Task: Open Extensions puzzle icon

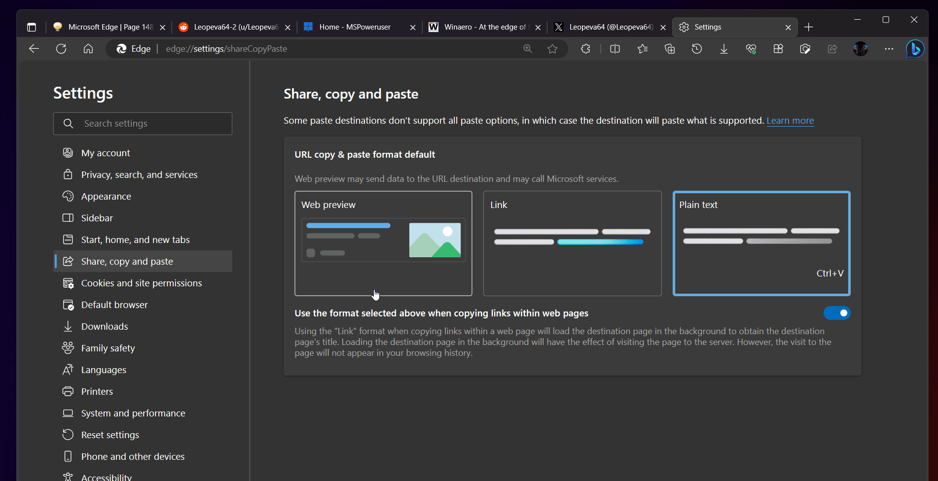Action: point(585,49)
